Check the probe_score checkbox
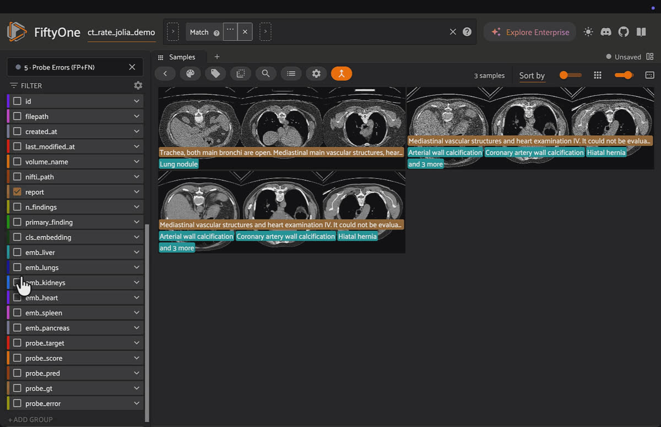 pyautogui.click(x=17, y=358)
